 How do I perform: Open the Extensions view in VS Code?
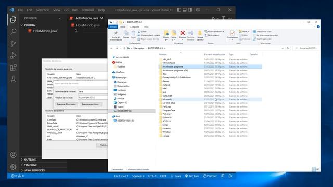coord(13,68)
